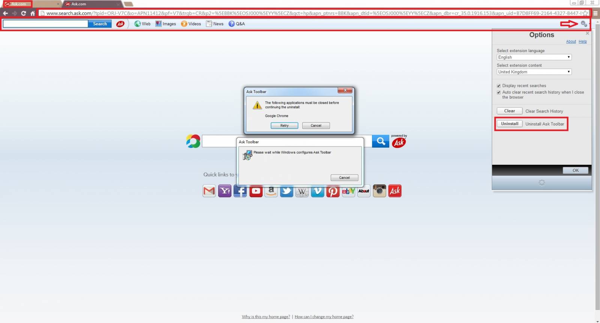
Task: Open the YouTube quick link icon
Action: (256, 191)
